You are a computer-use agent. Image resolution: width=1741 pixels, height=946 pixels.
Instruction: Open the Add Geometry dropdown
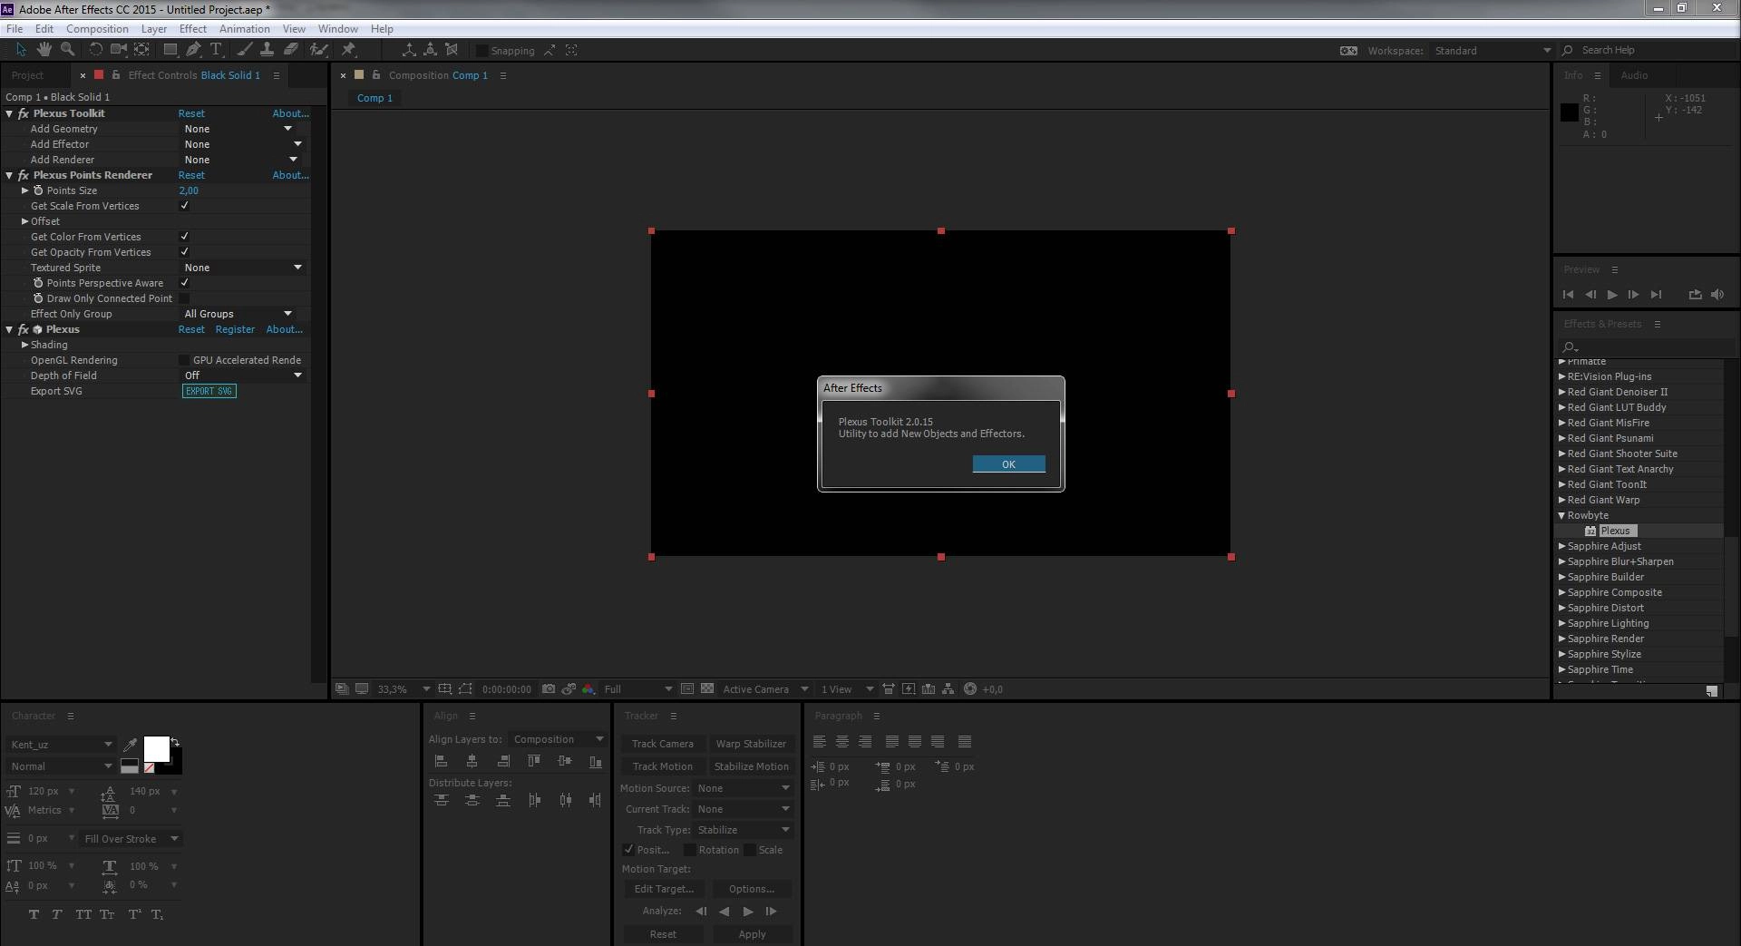(x=238, y=129)
